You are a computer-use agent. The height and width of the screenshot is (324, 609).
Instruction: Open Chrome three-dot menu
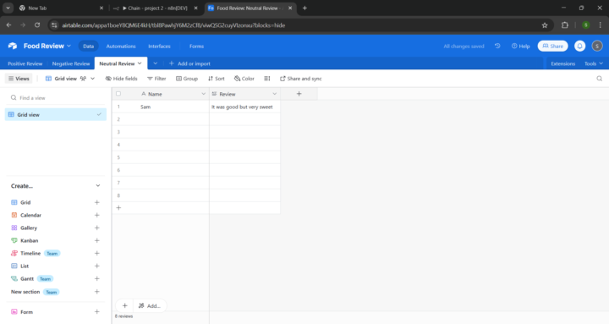pos(600,25)
